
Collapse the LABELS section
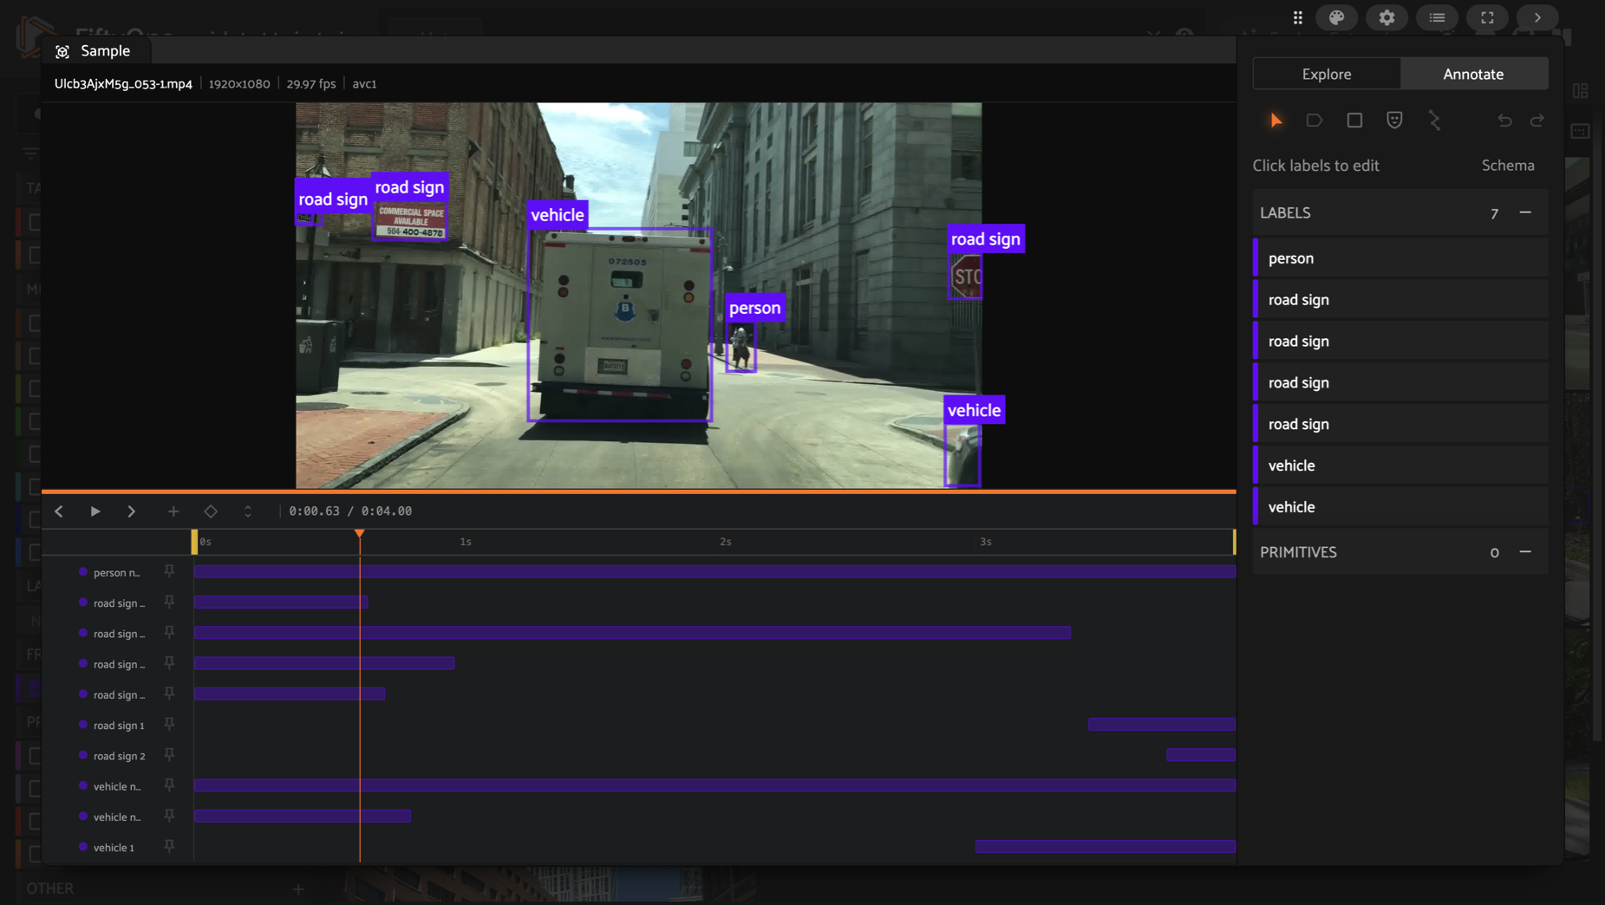pos(1525,212)
